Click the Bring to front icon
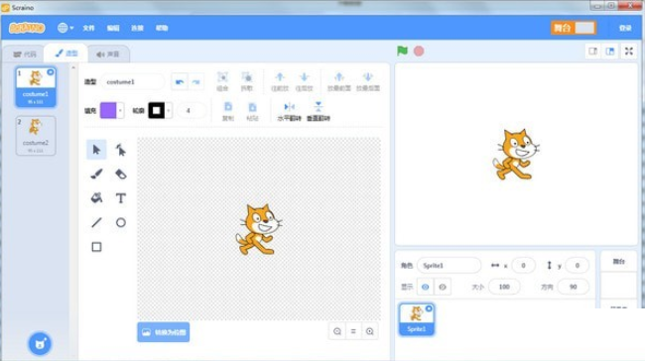This screenshot has height=361, width=645. [x=339, y=81]
